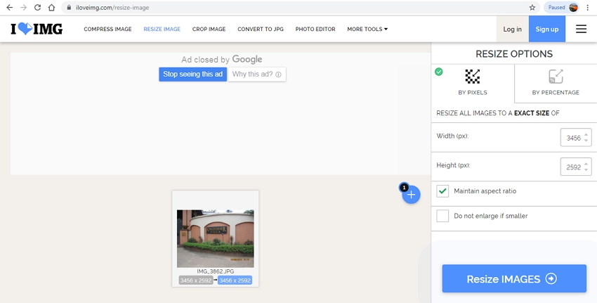Adjust Width value with stepper arrows
Viewport: 597px width, 303px height.
click(x=586, y=138)
